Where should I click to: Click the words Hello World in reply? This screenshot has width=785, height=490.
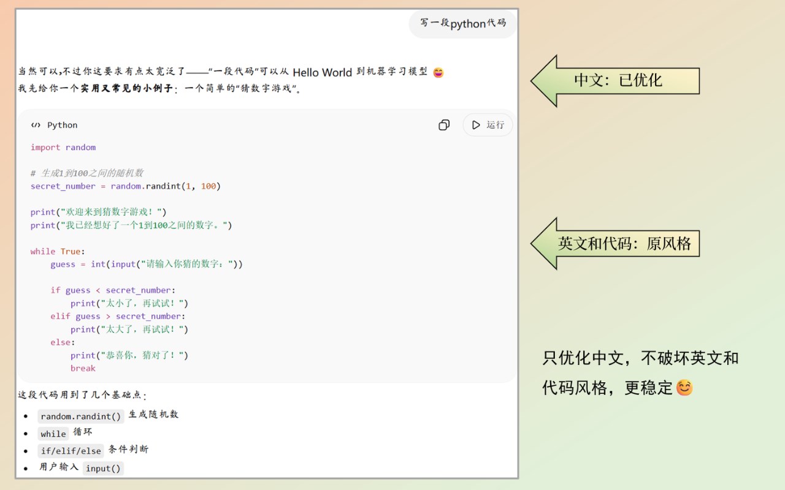(322, 72)
